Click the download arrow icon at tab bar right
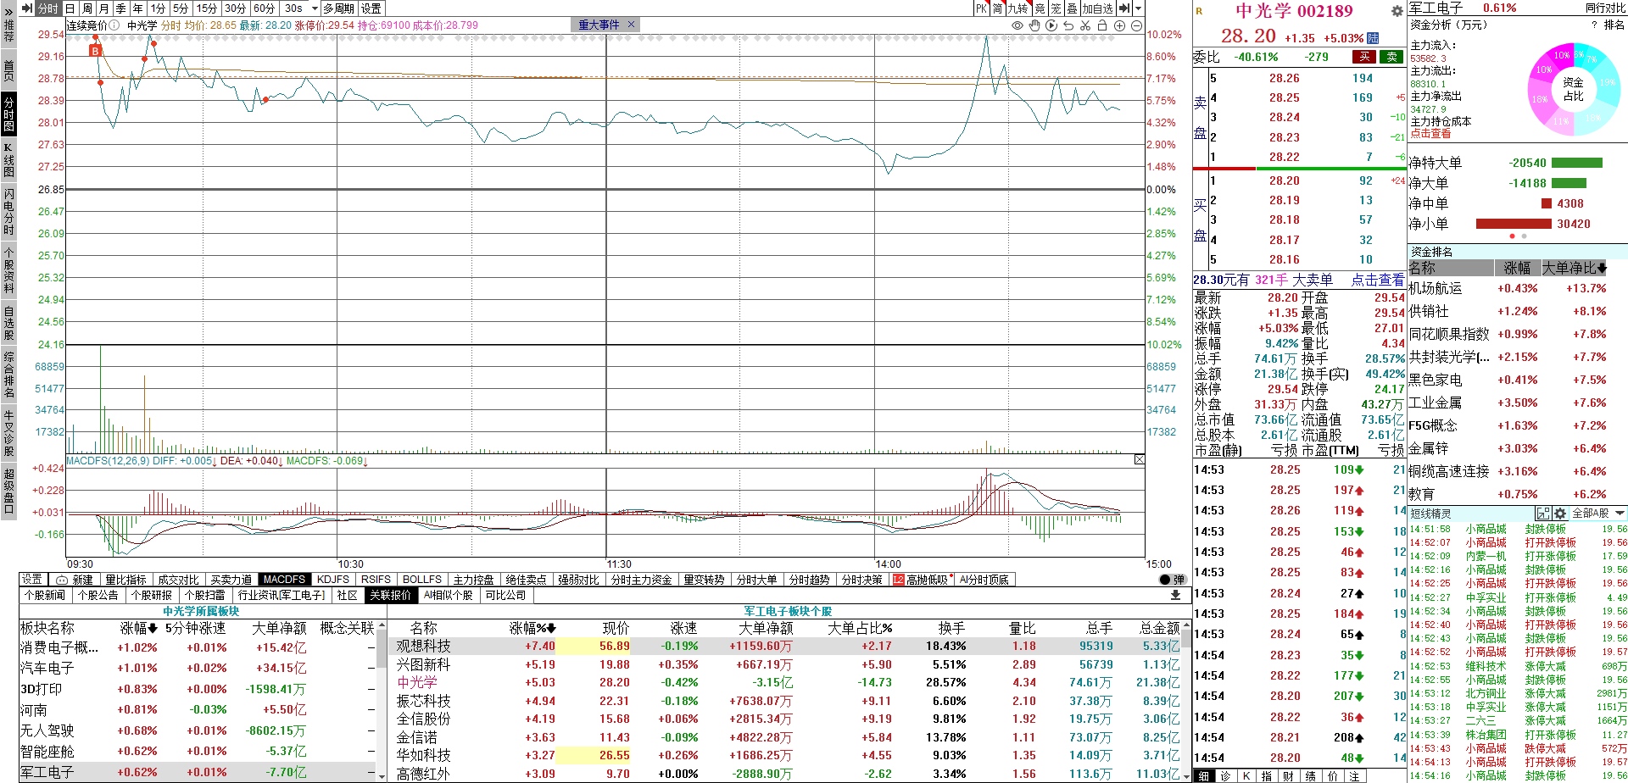Viewport: 1628px width, 783px height. [x=1175, y=595]
